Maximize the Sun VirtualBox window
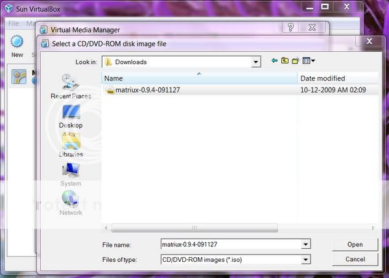The height and width of the screenshot is (278, 389). [325, 6]
